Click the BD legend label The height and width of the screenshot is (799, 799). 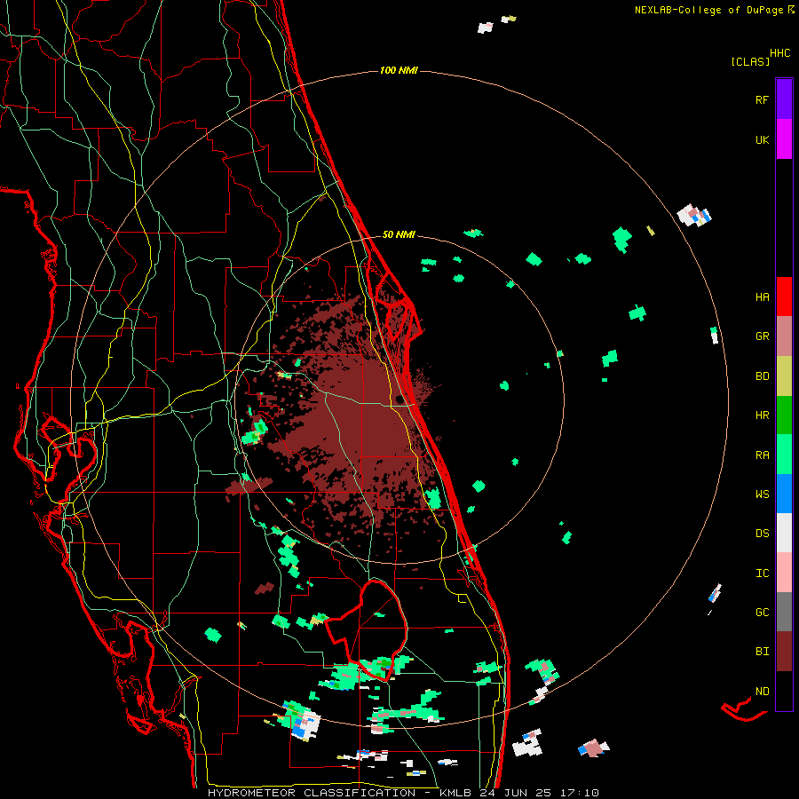762,376
